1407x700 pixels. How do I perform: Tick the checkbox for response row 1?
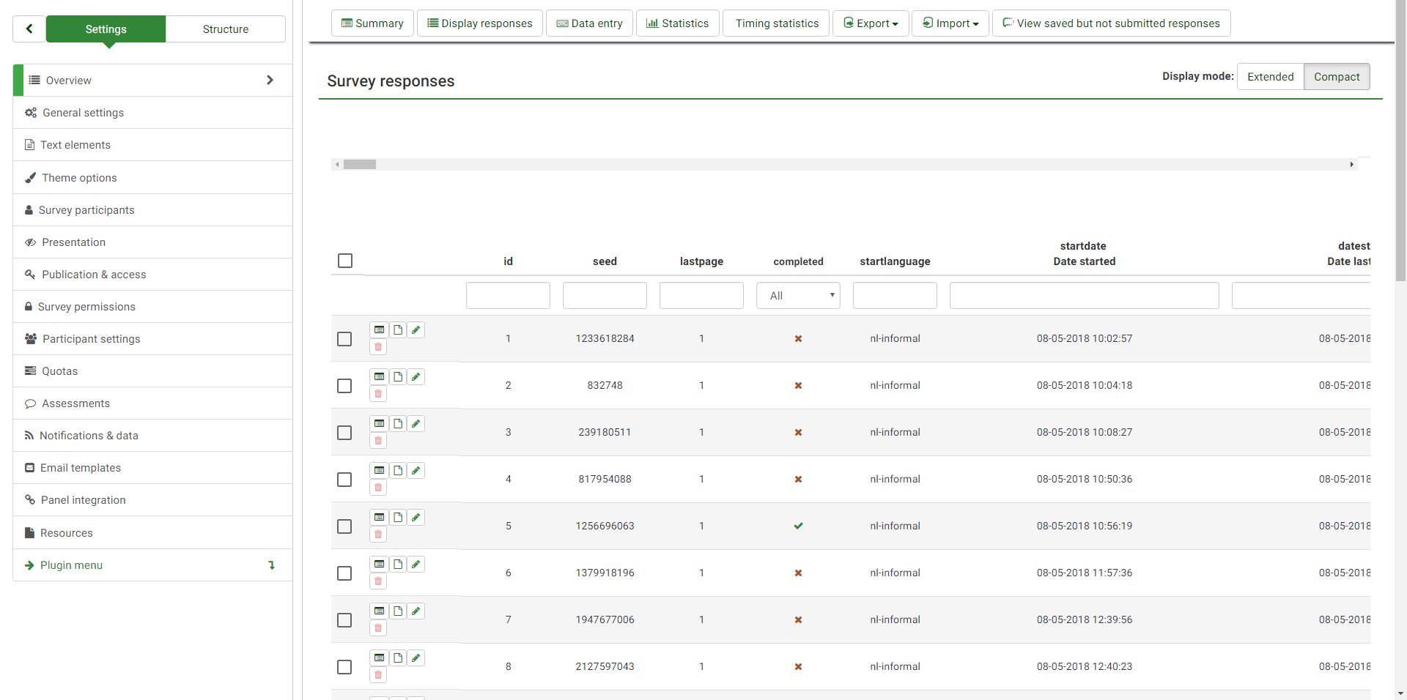(x=344, y=339)
